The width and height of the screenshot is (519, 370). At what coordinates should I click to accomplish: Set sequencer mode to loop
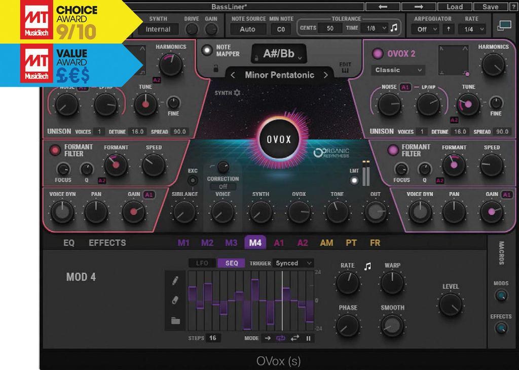[281, 338]
